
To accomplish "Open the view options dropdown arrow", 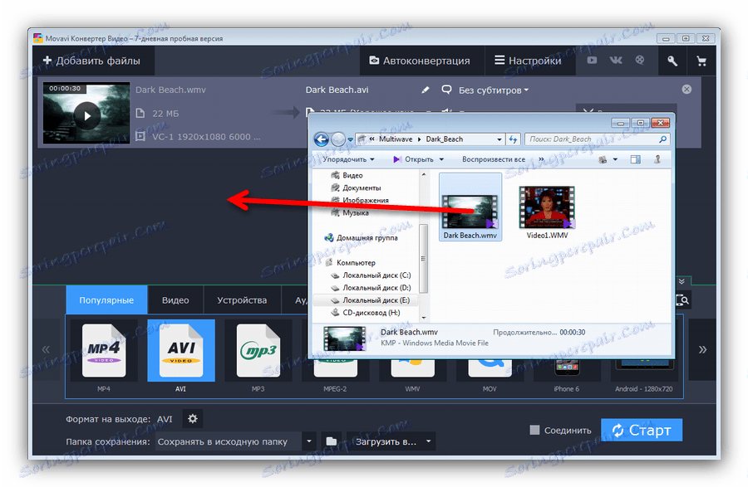I will [x=615, y=159].
